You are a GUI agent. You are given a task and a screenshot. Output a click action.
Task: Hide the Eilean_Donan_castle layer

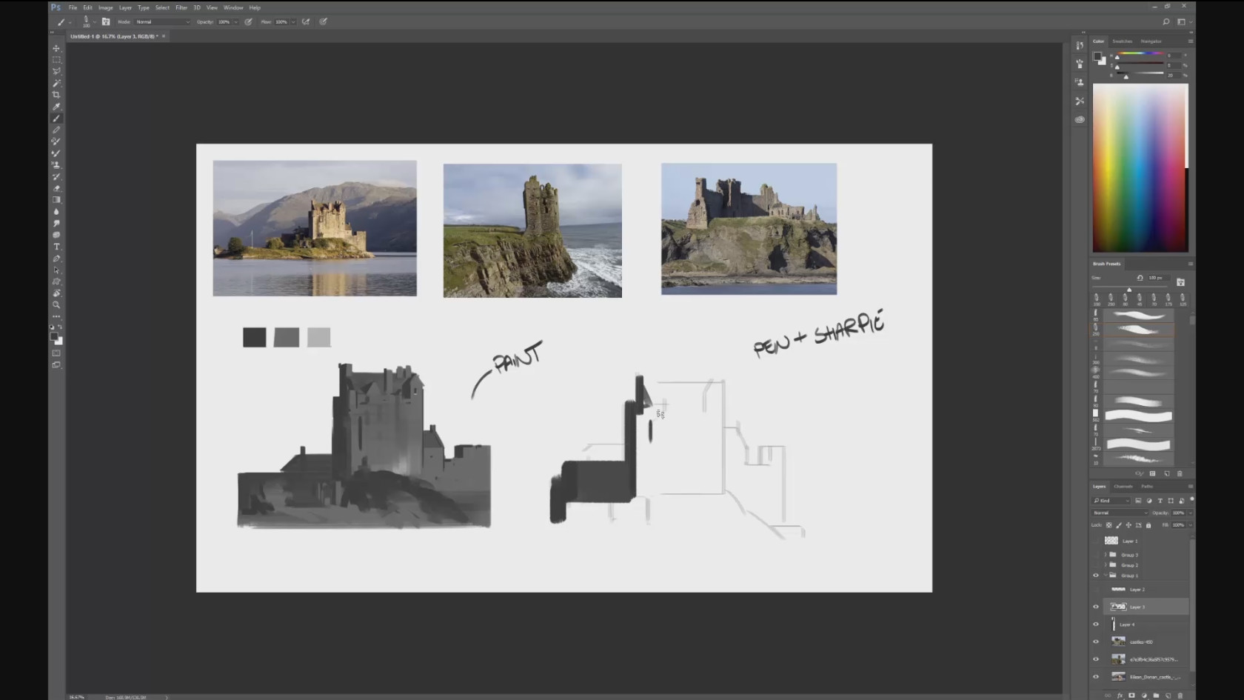coord(1096,676)
